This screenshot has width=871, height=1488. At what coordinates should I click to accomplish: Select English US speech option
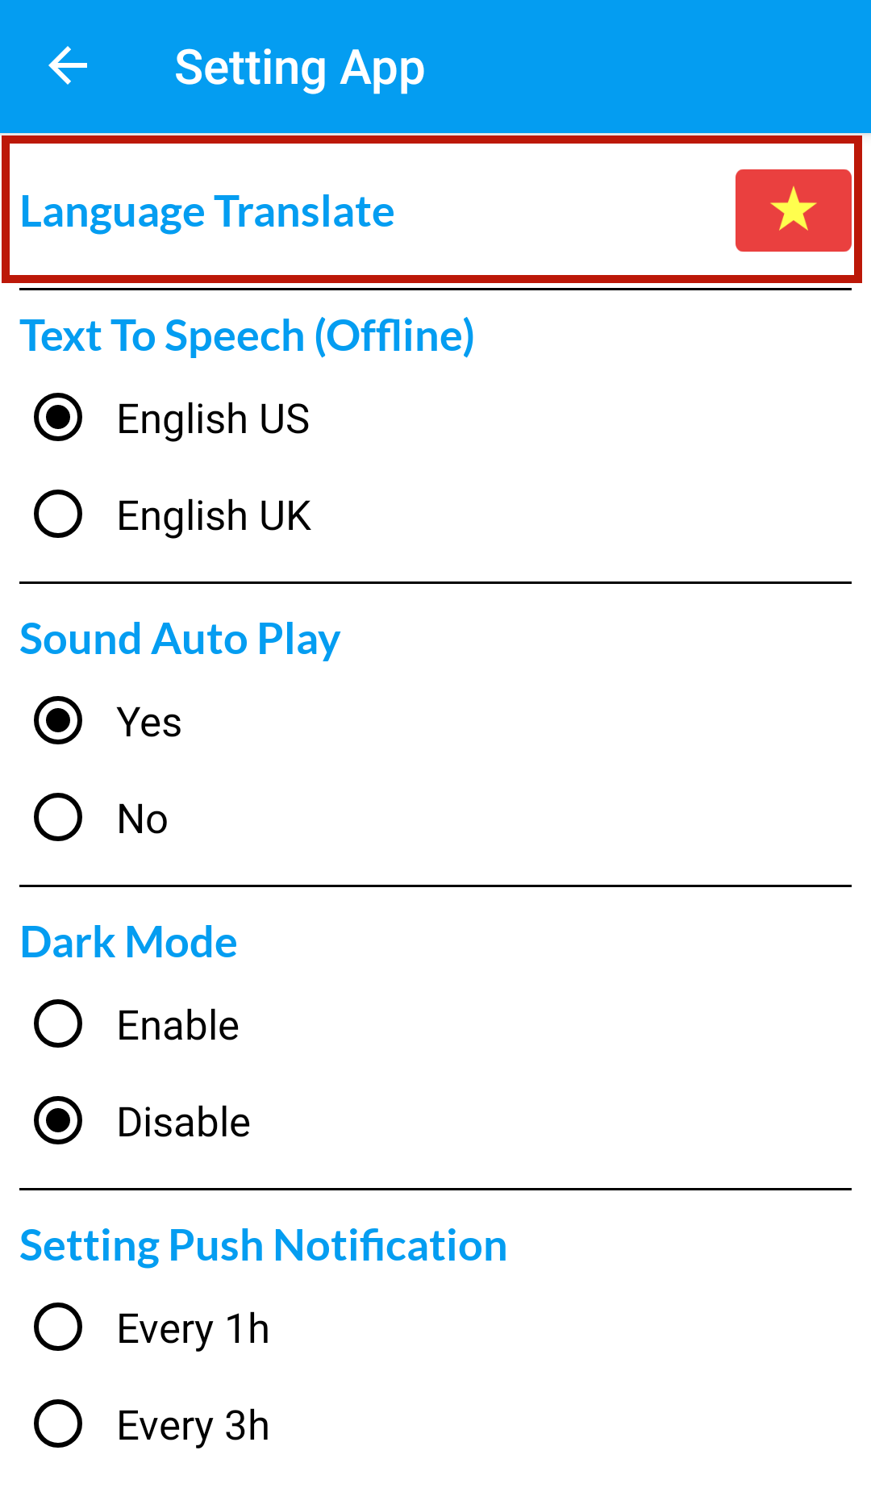pyautogui.click(x=58, y=418)
